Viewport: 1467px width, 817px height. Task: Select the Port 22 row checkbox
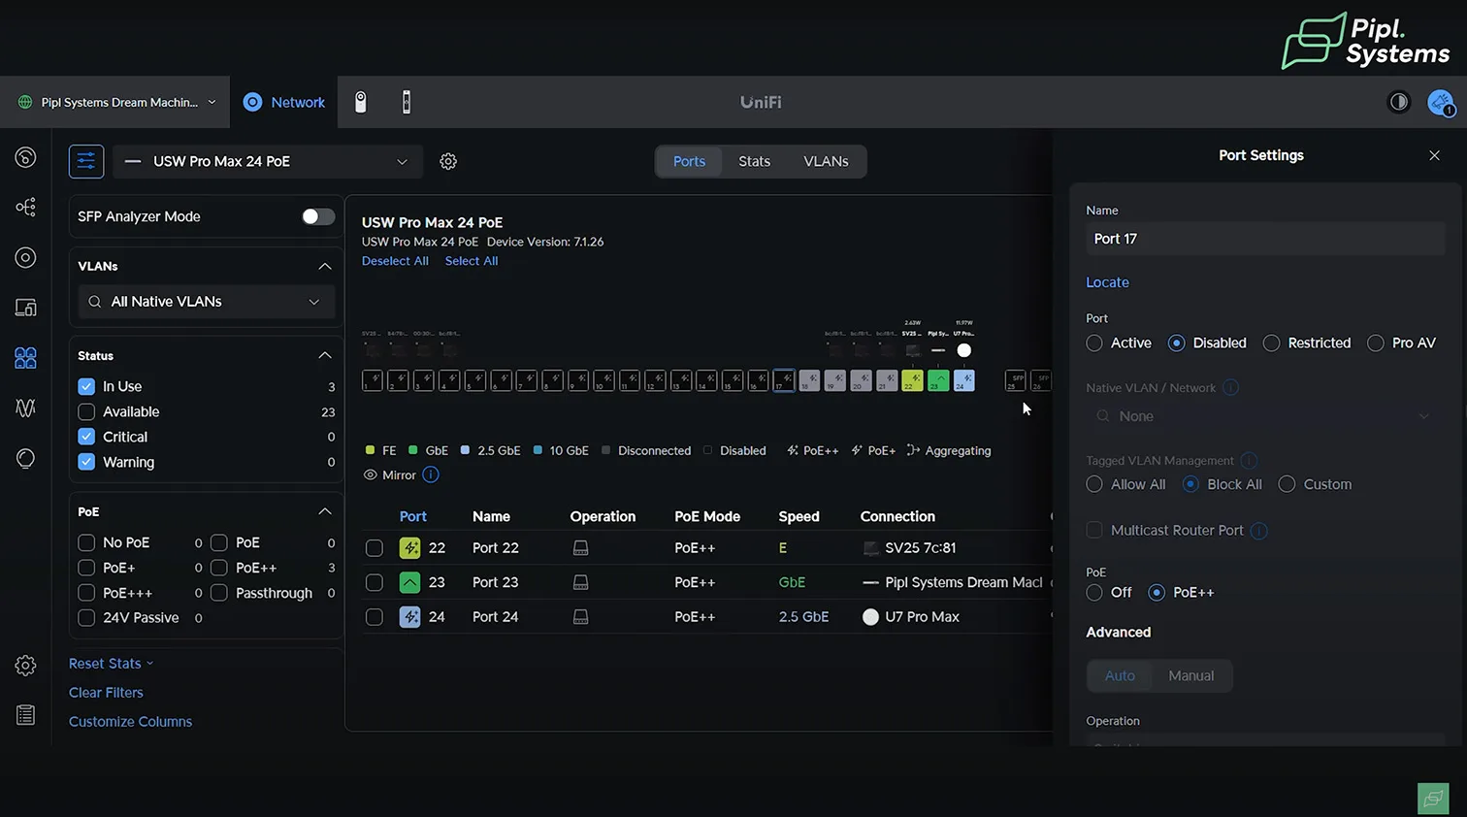(375, 548)
